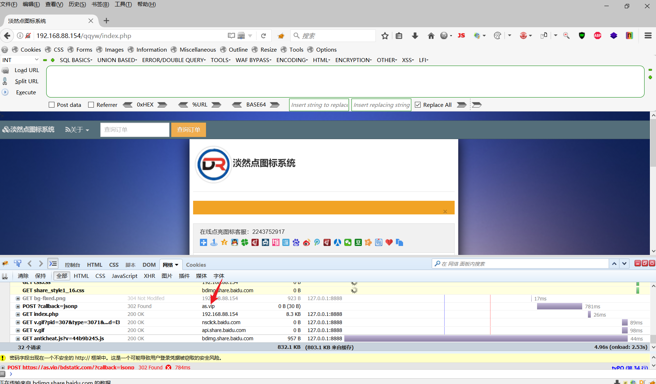The width and height of the screenshot is (656, 384).
Task: Switch to the Firebug DOM tab
Action: pos(149,265)
